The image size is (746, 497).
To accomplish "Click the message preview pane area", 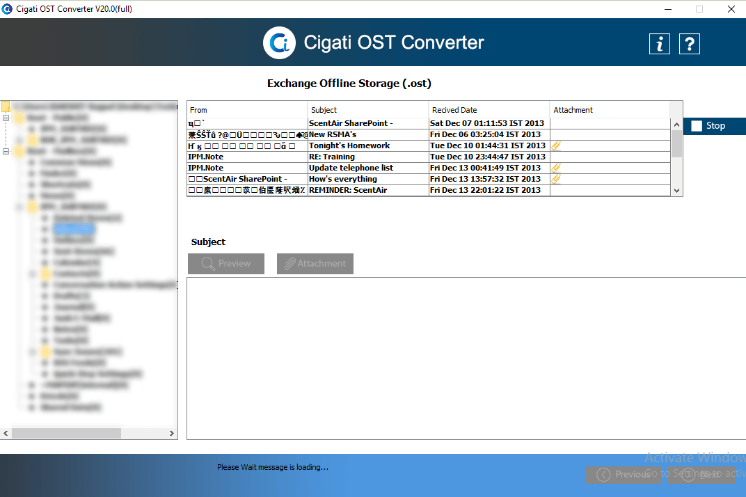I will (466, 358).
